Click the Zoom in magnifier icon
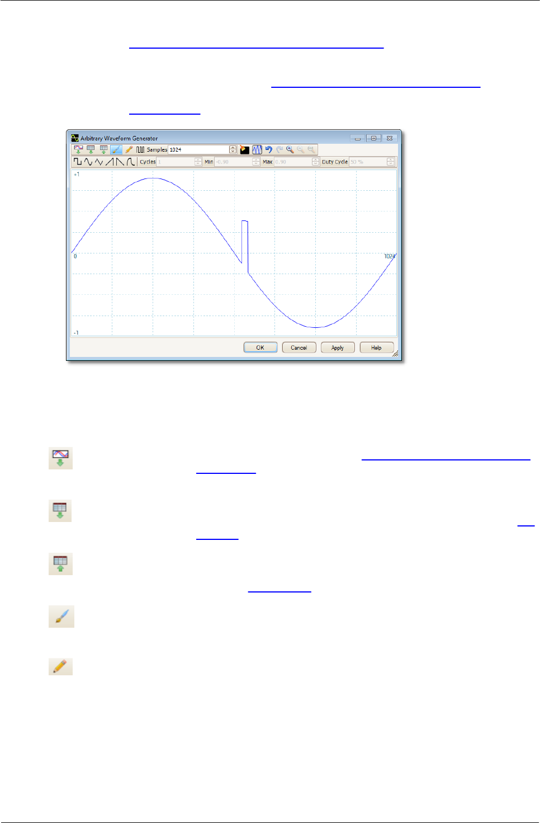540x823 pixels. pos(290,149)
